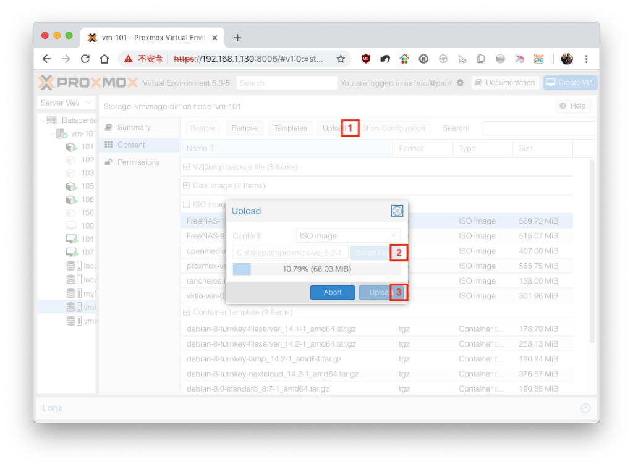Image resolution: width=633 pixels, height=467 pixels.
Task: Open the Chrome three-dot menu
Action: [586, 59]
